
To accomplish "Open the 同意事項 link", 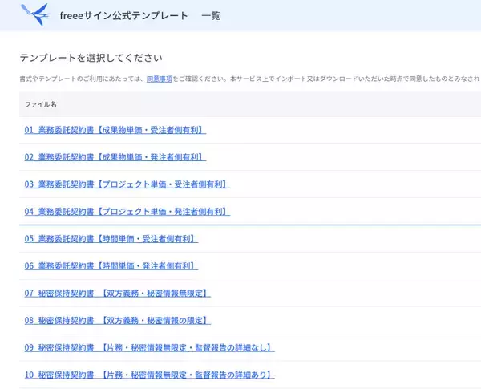I will pyautogui.click(x=159, y=79).
